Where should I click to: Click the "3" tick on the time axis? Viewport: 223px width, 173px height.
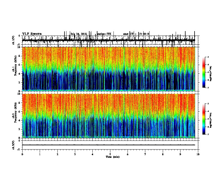[x=75, y=154]
